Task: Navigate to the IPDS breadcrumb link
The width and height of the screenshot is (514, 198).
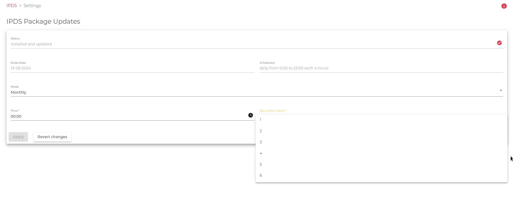Action: (12, 6)
